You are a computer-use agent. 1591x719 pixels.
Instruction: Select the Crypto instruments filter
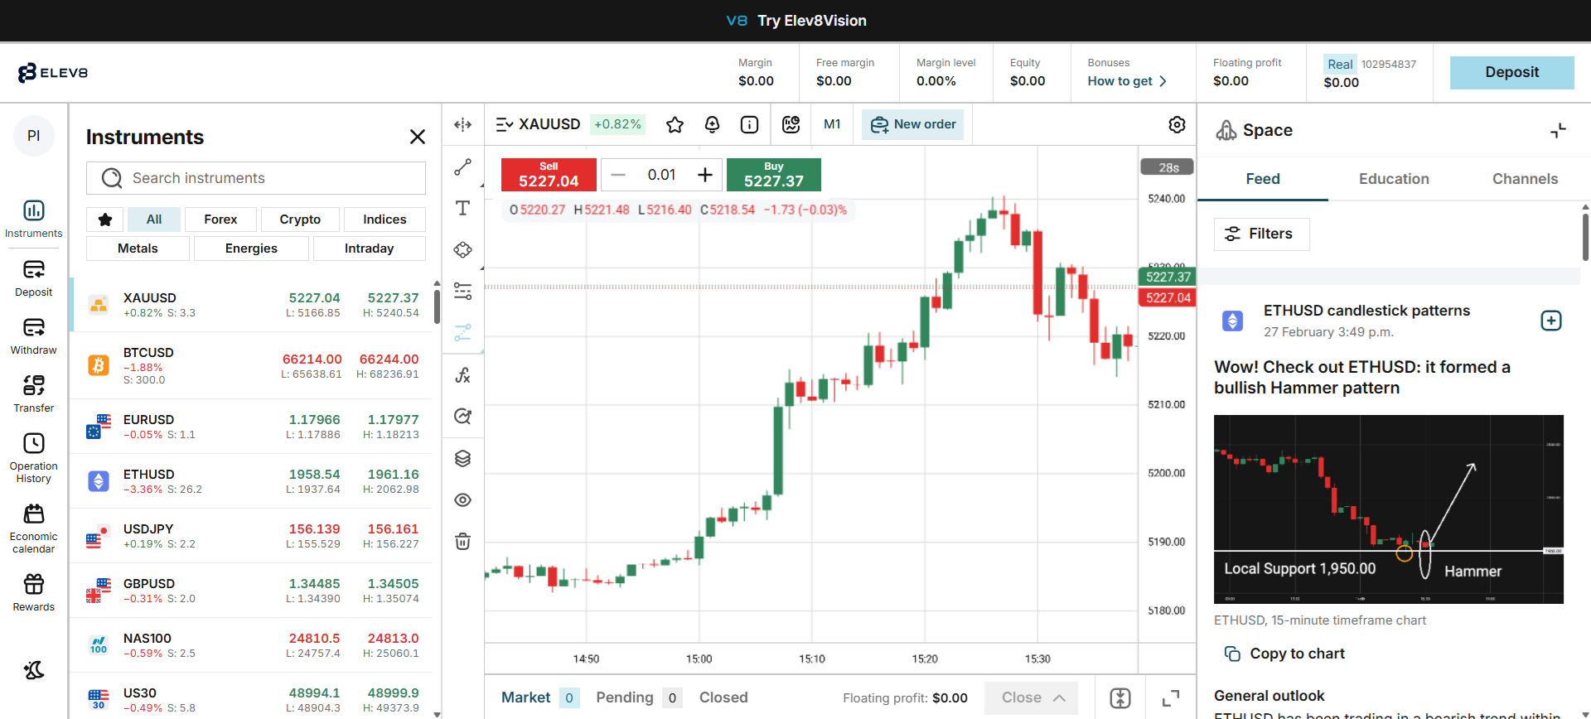tap(300, 220)
